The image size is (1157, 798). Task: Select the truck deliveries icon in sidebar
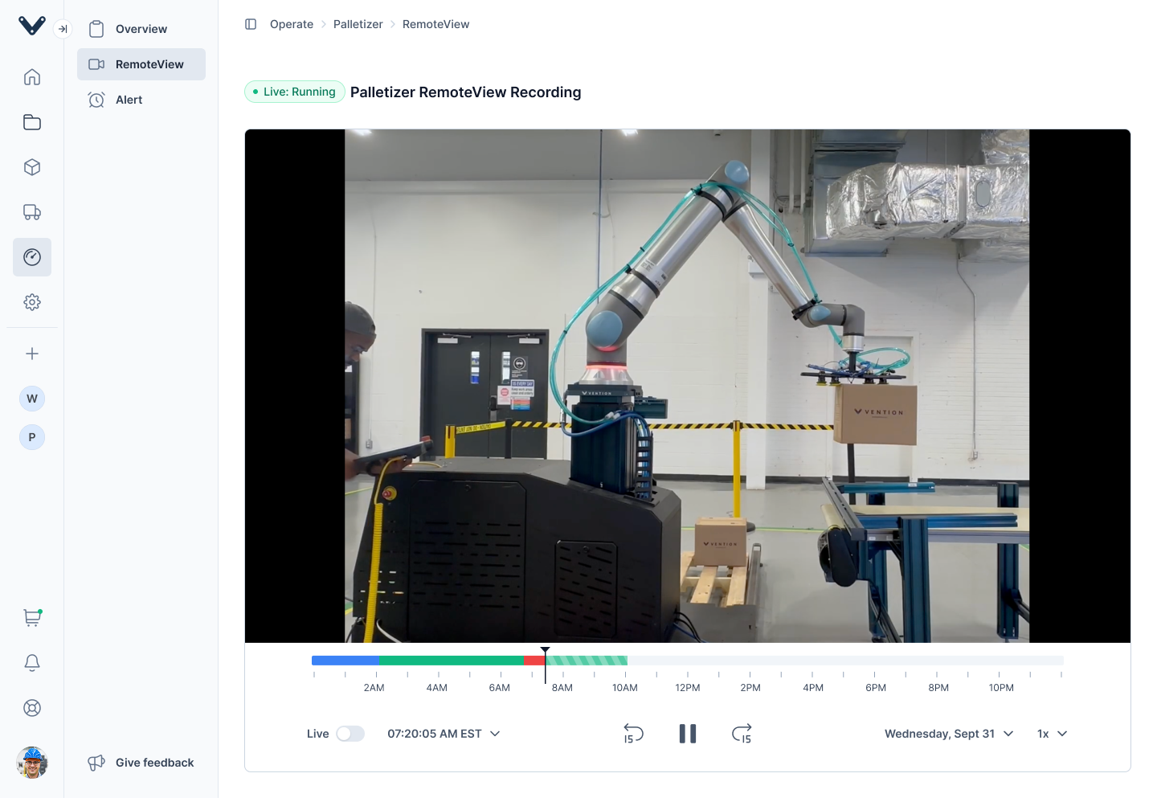tap(32, 212)
